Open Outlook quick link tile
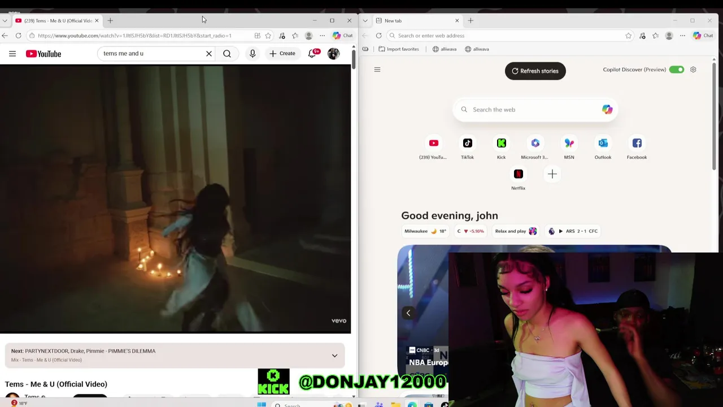 coord(603,148)
